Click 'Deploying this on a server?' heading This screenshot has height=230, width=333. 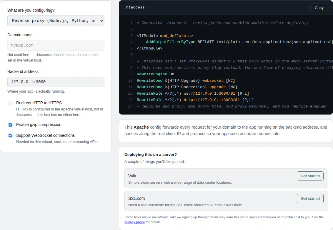click(151, 155)
